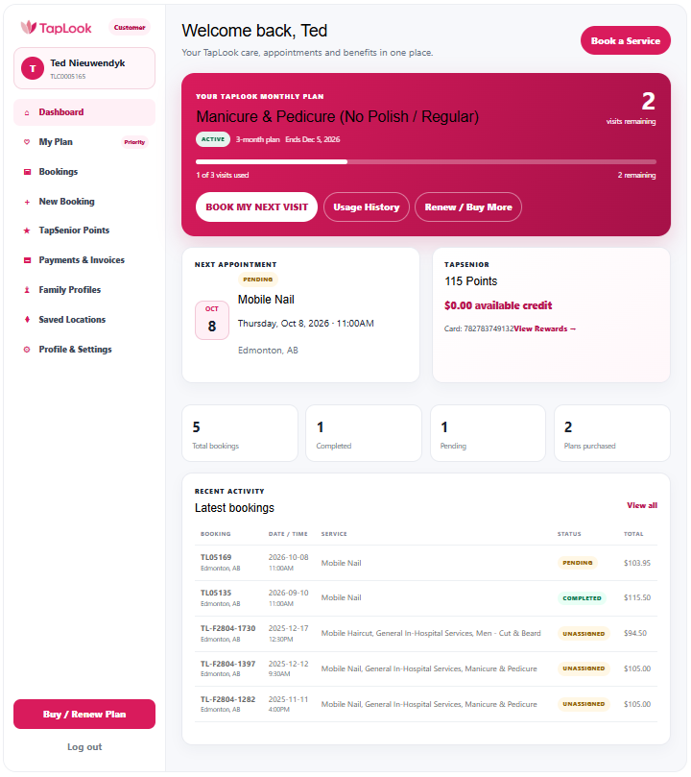Click BOOK MY NEXT VISIT button
Screen dimensions: 691x777
[256, 207]
